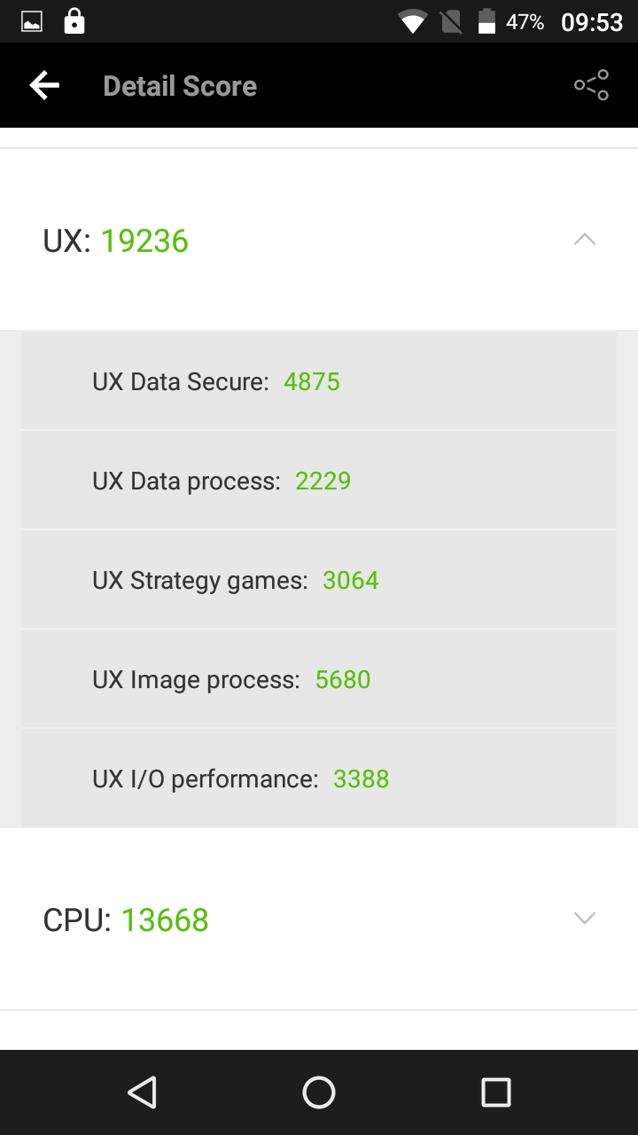Select the UX Data Secure row
The width and height of the screenshot is (638, 1135).
319,381
